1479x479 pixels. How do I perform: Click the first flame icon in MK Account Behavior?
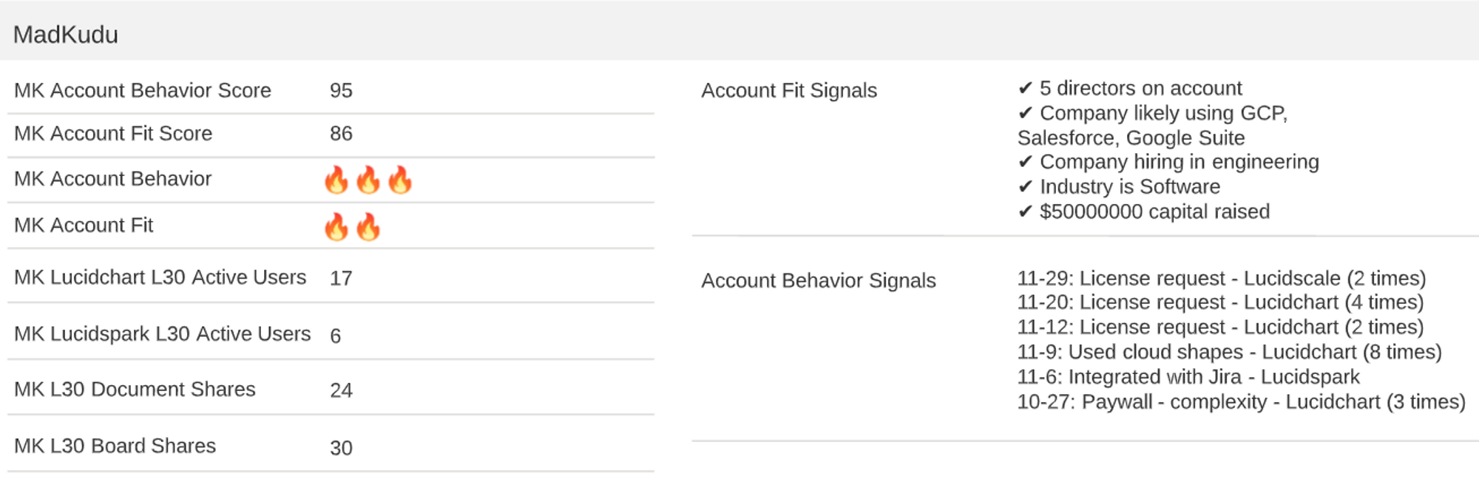pyautogui.click(x=336, y=180)
